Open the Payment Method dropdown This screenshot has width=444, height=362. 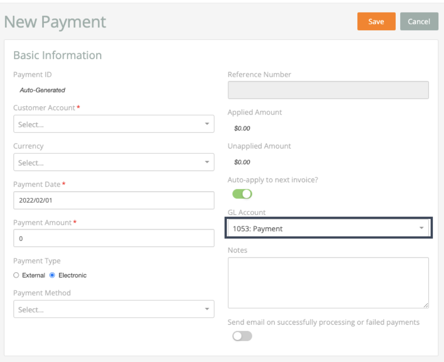click(113, 309)
